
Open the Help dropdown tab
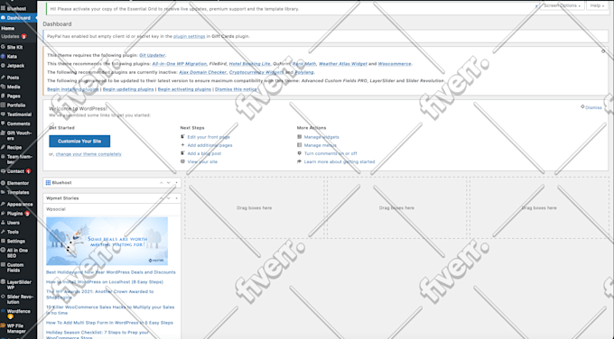[x=597, y=6]
